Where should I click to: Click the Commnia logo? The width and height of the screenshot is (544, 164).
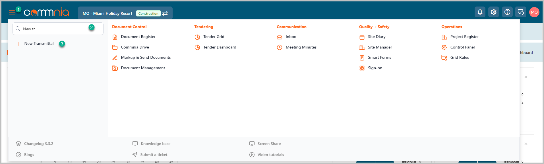pos(46,12)
